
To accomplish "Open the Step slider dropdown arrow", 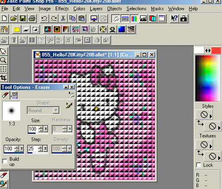I will click(x=46, y=149).
